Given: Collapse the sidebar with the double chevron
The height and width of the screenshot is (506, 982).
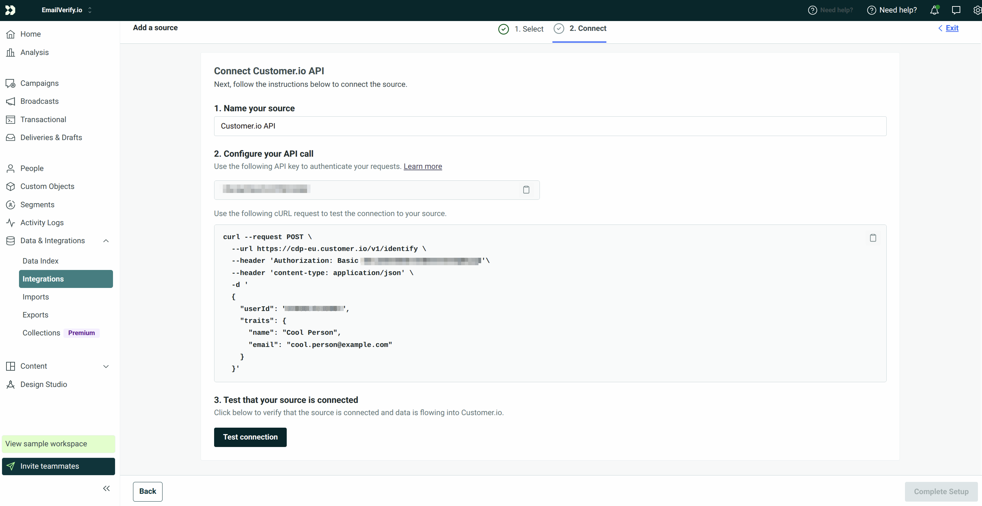Looking at the screenshot, I should (x=106, y=489).
